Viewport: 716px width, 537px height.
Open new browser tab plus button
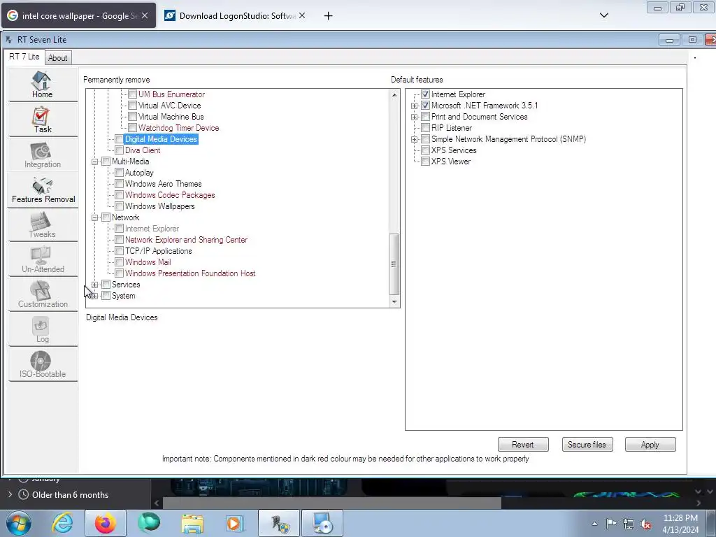click(x=328, y=16)
